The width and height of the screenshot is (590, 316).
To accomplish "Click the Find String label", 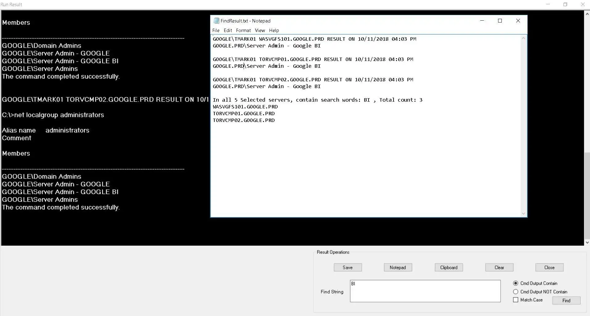I will (x=332, y=292).
